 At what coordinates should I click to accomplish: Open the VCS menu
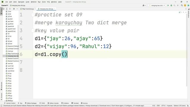(x=48, y=2)
